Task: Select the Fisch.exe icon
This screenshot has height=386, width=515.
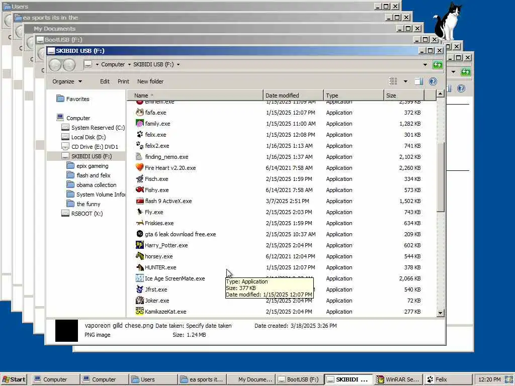Action: click(140, 179)
